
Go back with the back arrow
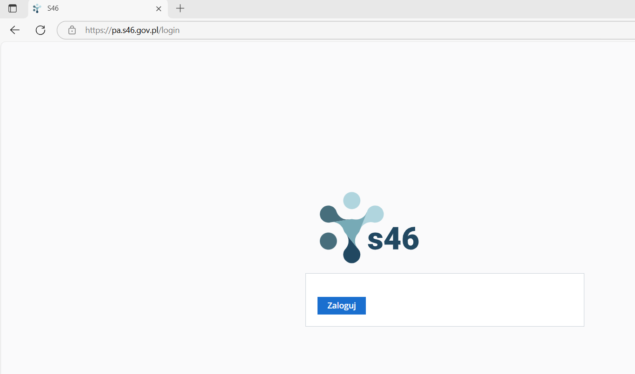(15, 30)
